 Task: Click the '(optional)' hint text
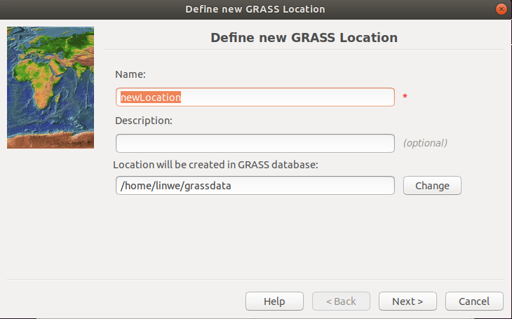click(425, 143)
